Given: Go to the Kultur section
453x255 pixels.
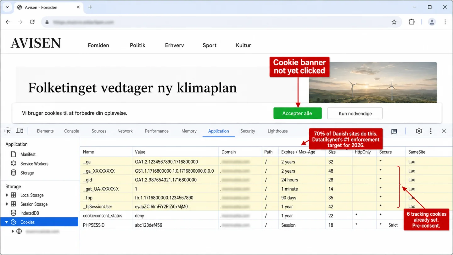Looking at the screenshot, I should click(243, 45).
